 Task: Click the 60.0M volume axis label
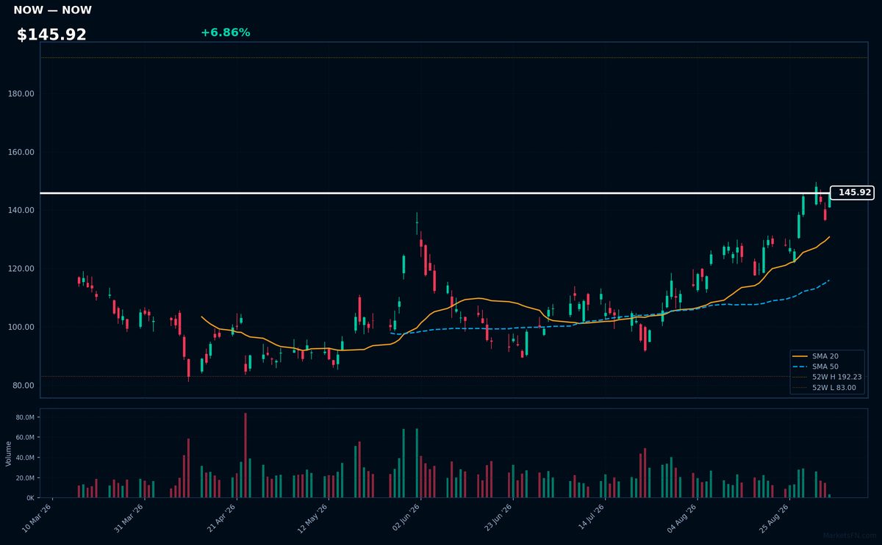pyautogui.click(x=25, y=437)
